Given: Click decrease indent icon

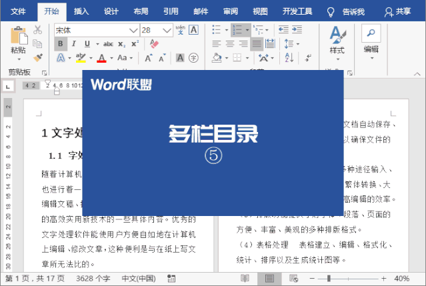Looking at the screenshot, I should pos(283,29).
